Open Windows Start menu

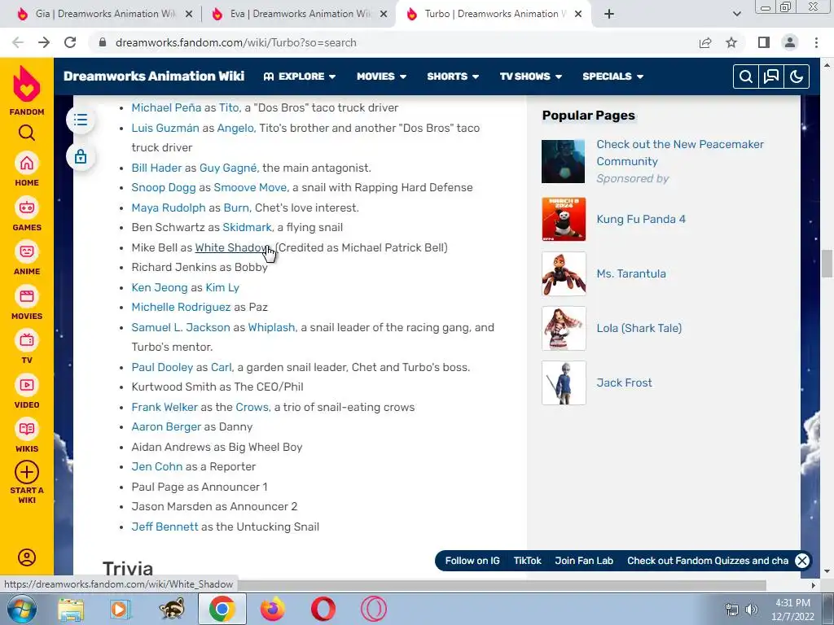point(22,609)
